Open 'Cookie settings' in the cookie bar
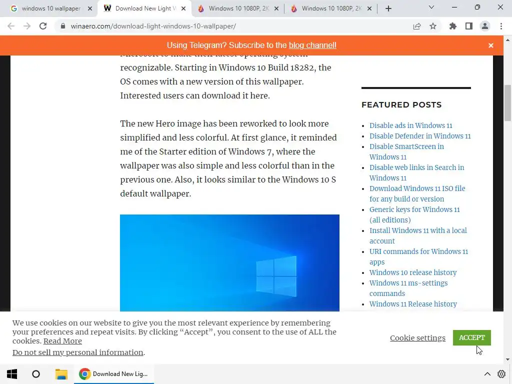This screenshot has width=512, height=384. tap(417, 337)
